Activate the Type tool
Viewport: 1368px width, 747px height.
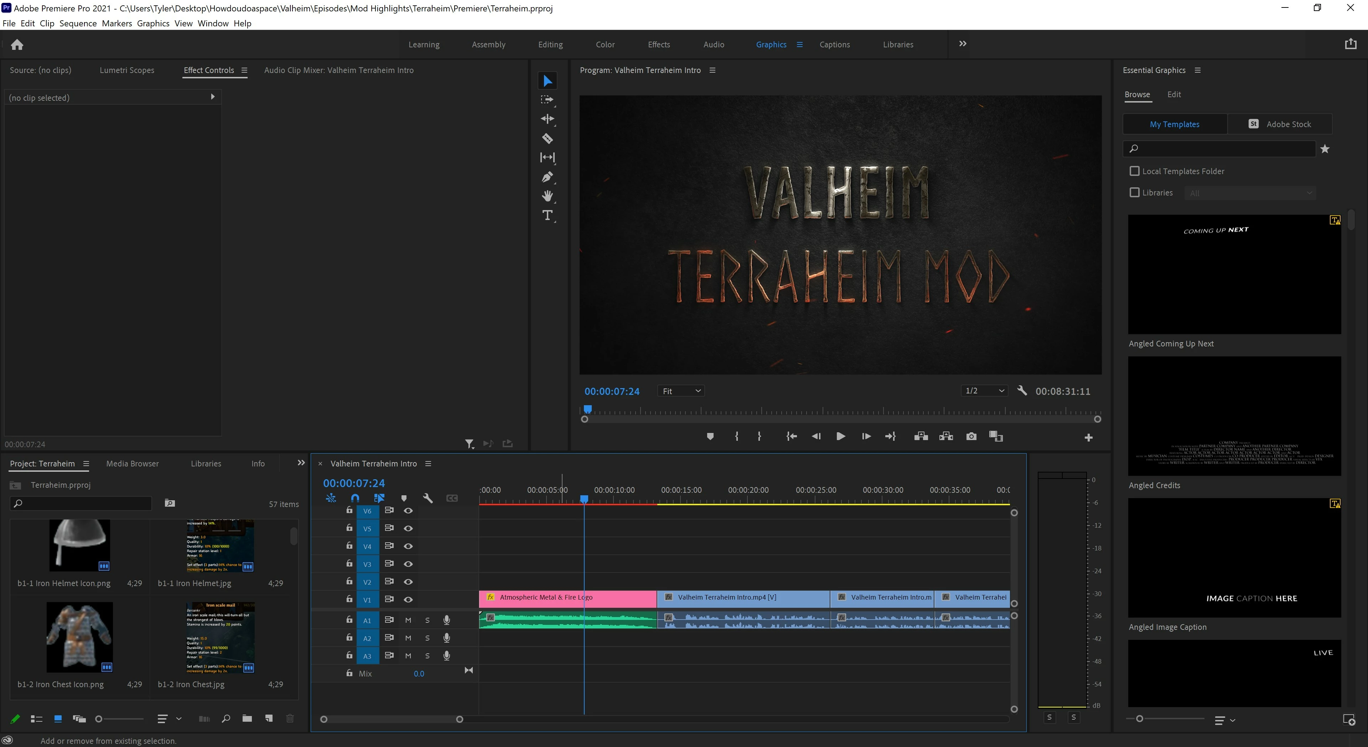(547, 215)
